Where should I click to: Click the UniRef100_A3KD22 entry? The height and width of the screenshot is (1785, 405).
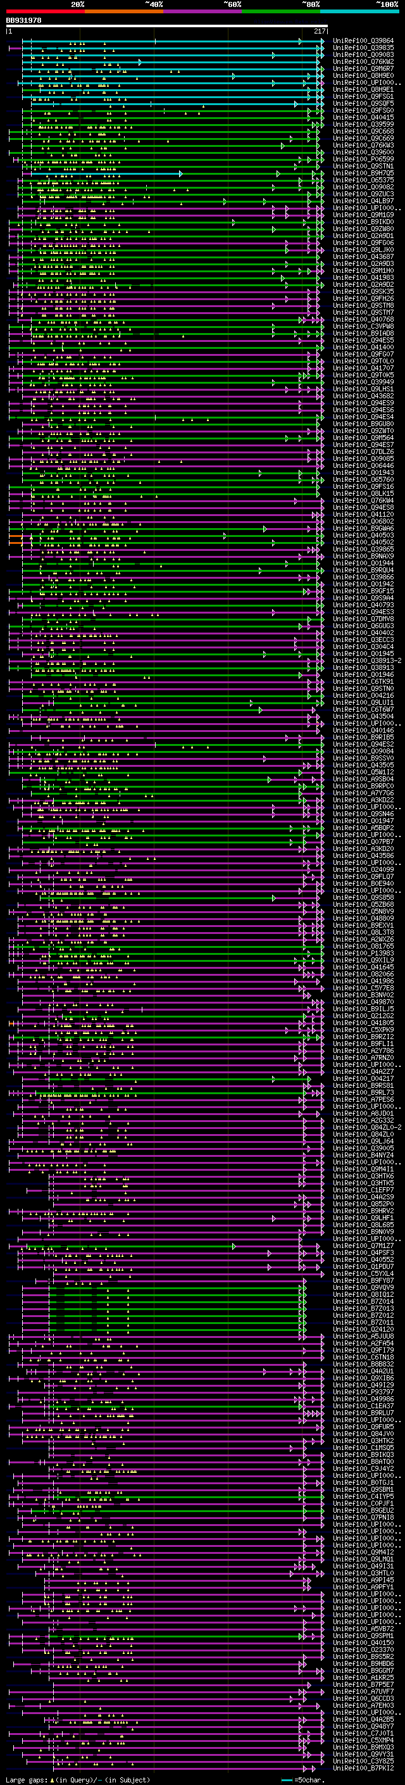pos(363,800)
